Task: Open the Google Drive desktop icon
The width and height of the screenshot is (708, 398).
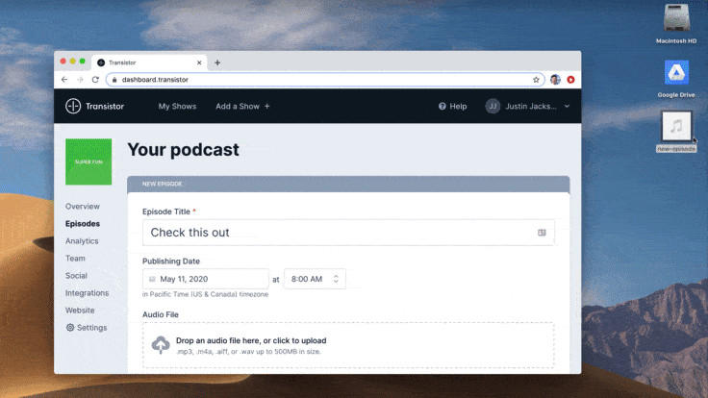Action: [676, 73]
